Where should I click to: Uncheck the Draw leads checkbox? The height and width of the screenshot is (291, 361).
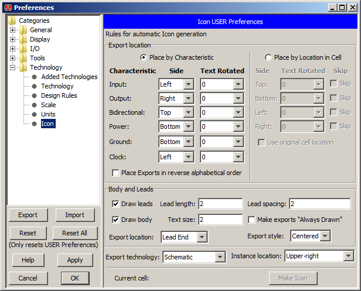point(116,204)
